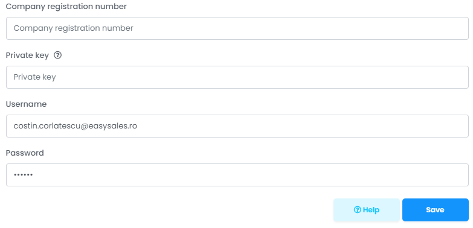Click the costin.corlatescu@easysales.ro email text

(76, 126)
